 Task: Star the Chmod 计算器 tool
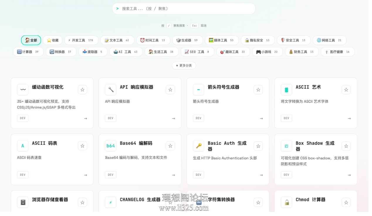346,202
